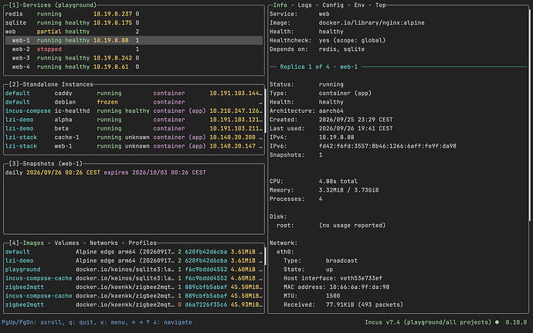Select zigbee2mqtt image sized 45.50MiB

point(134,287)
